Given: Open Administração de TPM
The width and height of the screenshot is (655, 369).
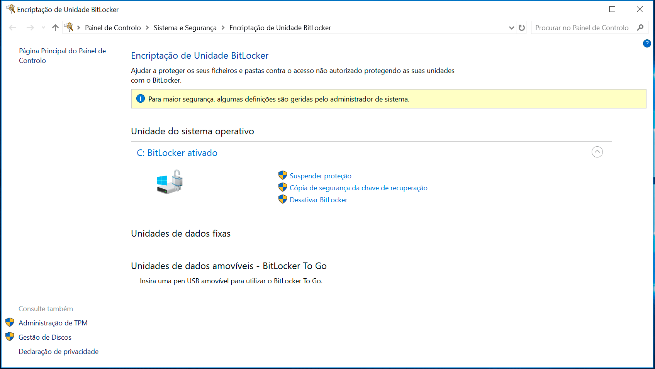Looking at the screenshot, I should (53, 323).
